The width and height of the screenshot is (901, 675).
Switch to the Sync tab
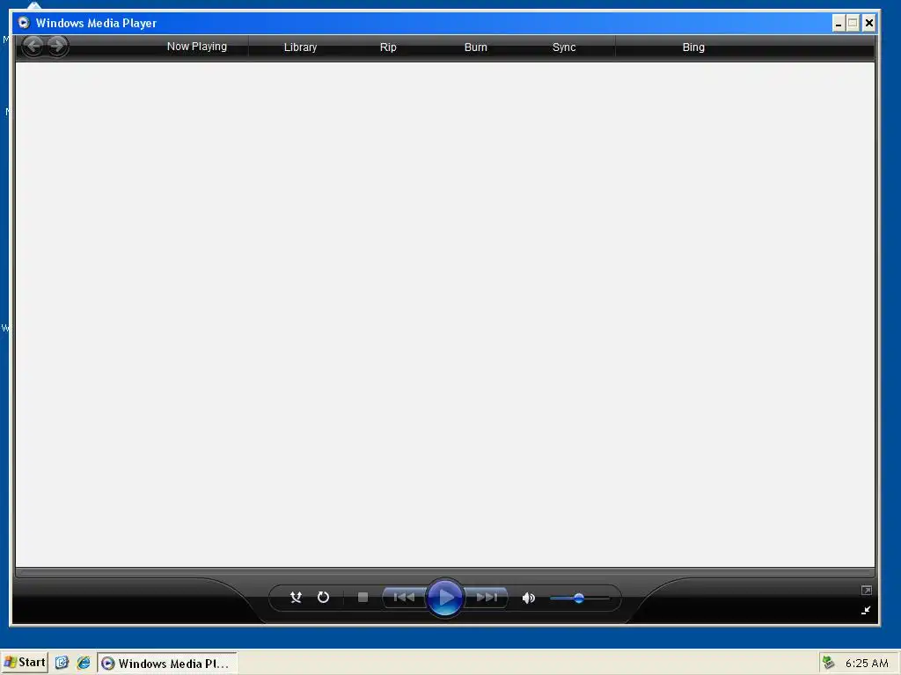click(x=564, y=47)
